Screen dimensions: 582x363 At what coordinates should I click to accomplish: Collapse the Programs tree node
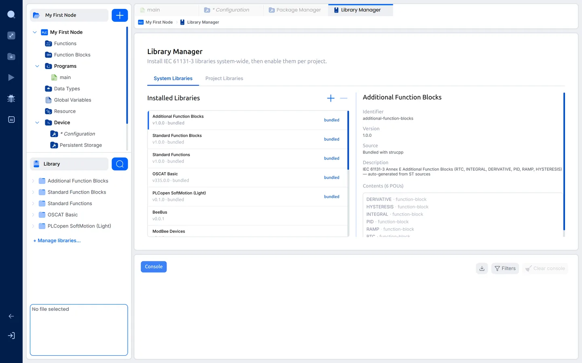point(37,66)
